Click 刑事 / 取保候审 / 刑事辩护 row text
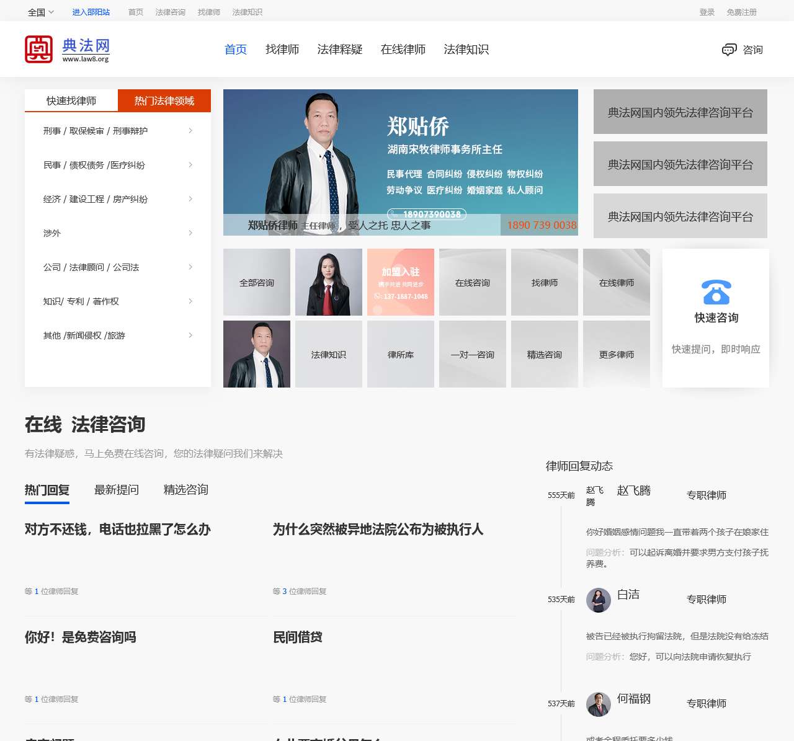The height and width of the screenshot is (741, 794). pyautogui.click(x=96, y=131)
